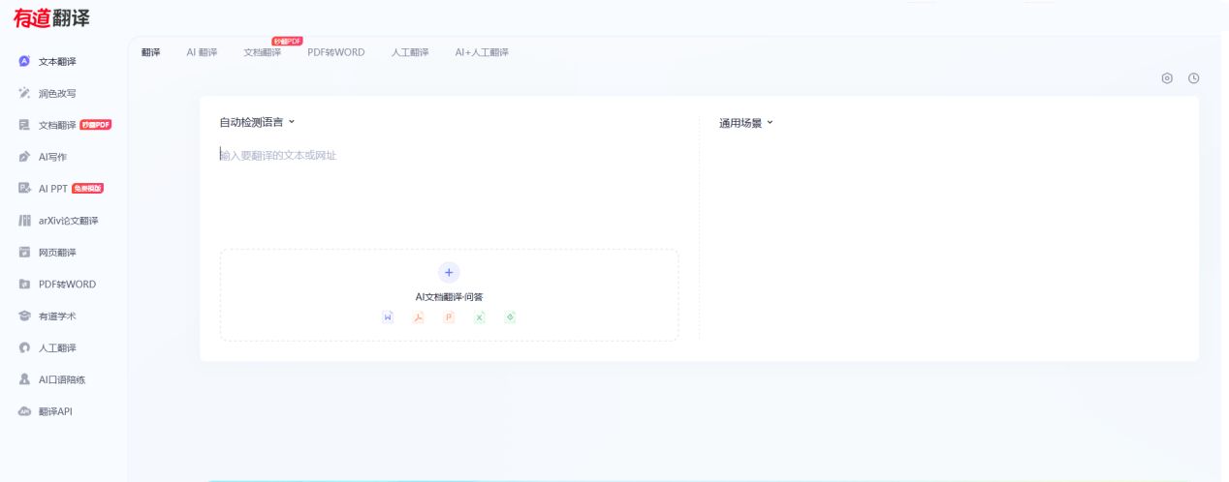
Task: Switch to the AI+人工翻译 tab
Action: tap(482, 52)
